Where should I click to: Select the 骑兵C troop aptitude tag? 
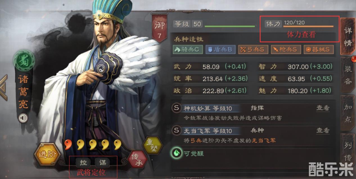[x=187, y=49]
